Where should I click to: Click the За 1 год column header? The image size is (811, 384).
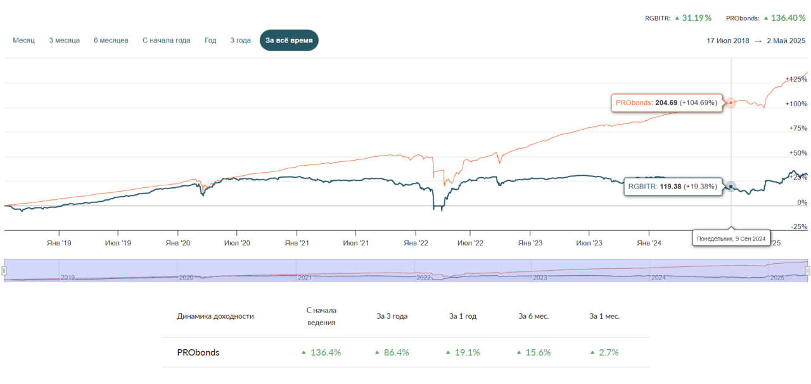point(462,316)
